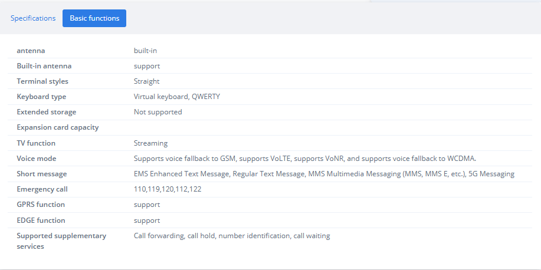Select the Basic functions tab
The width and height of the screenshot is (541, 270).
coord(94,18)
